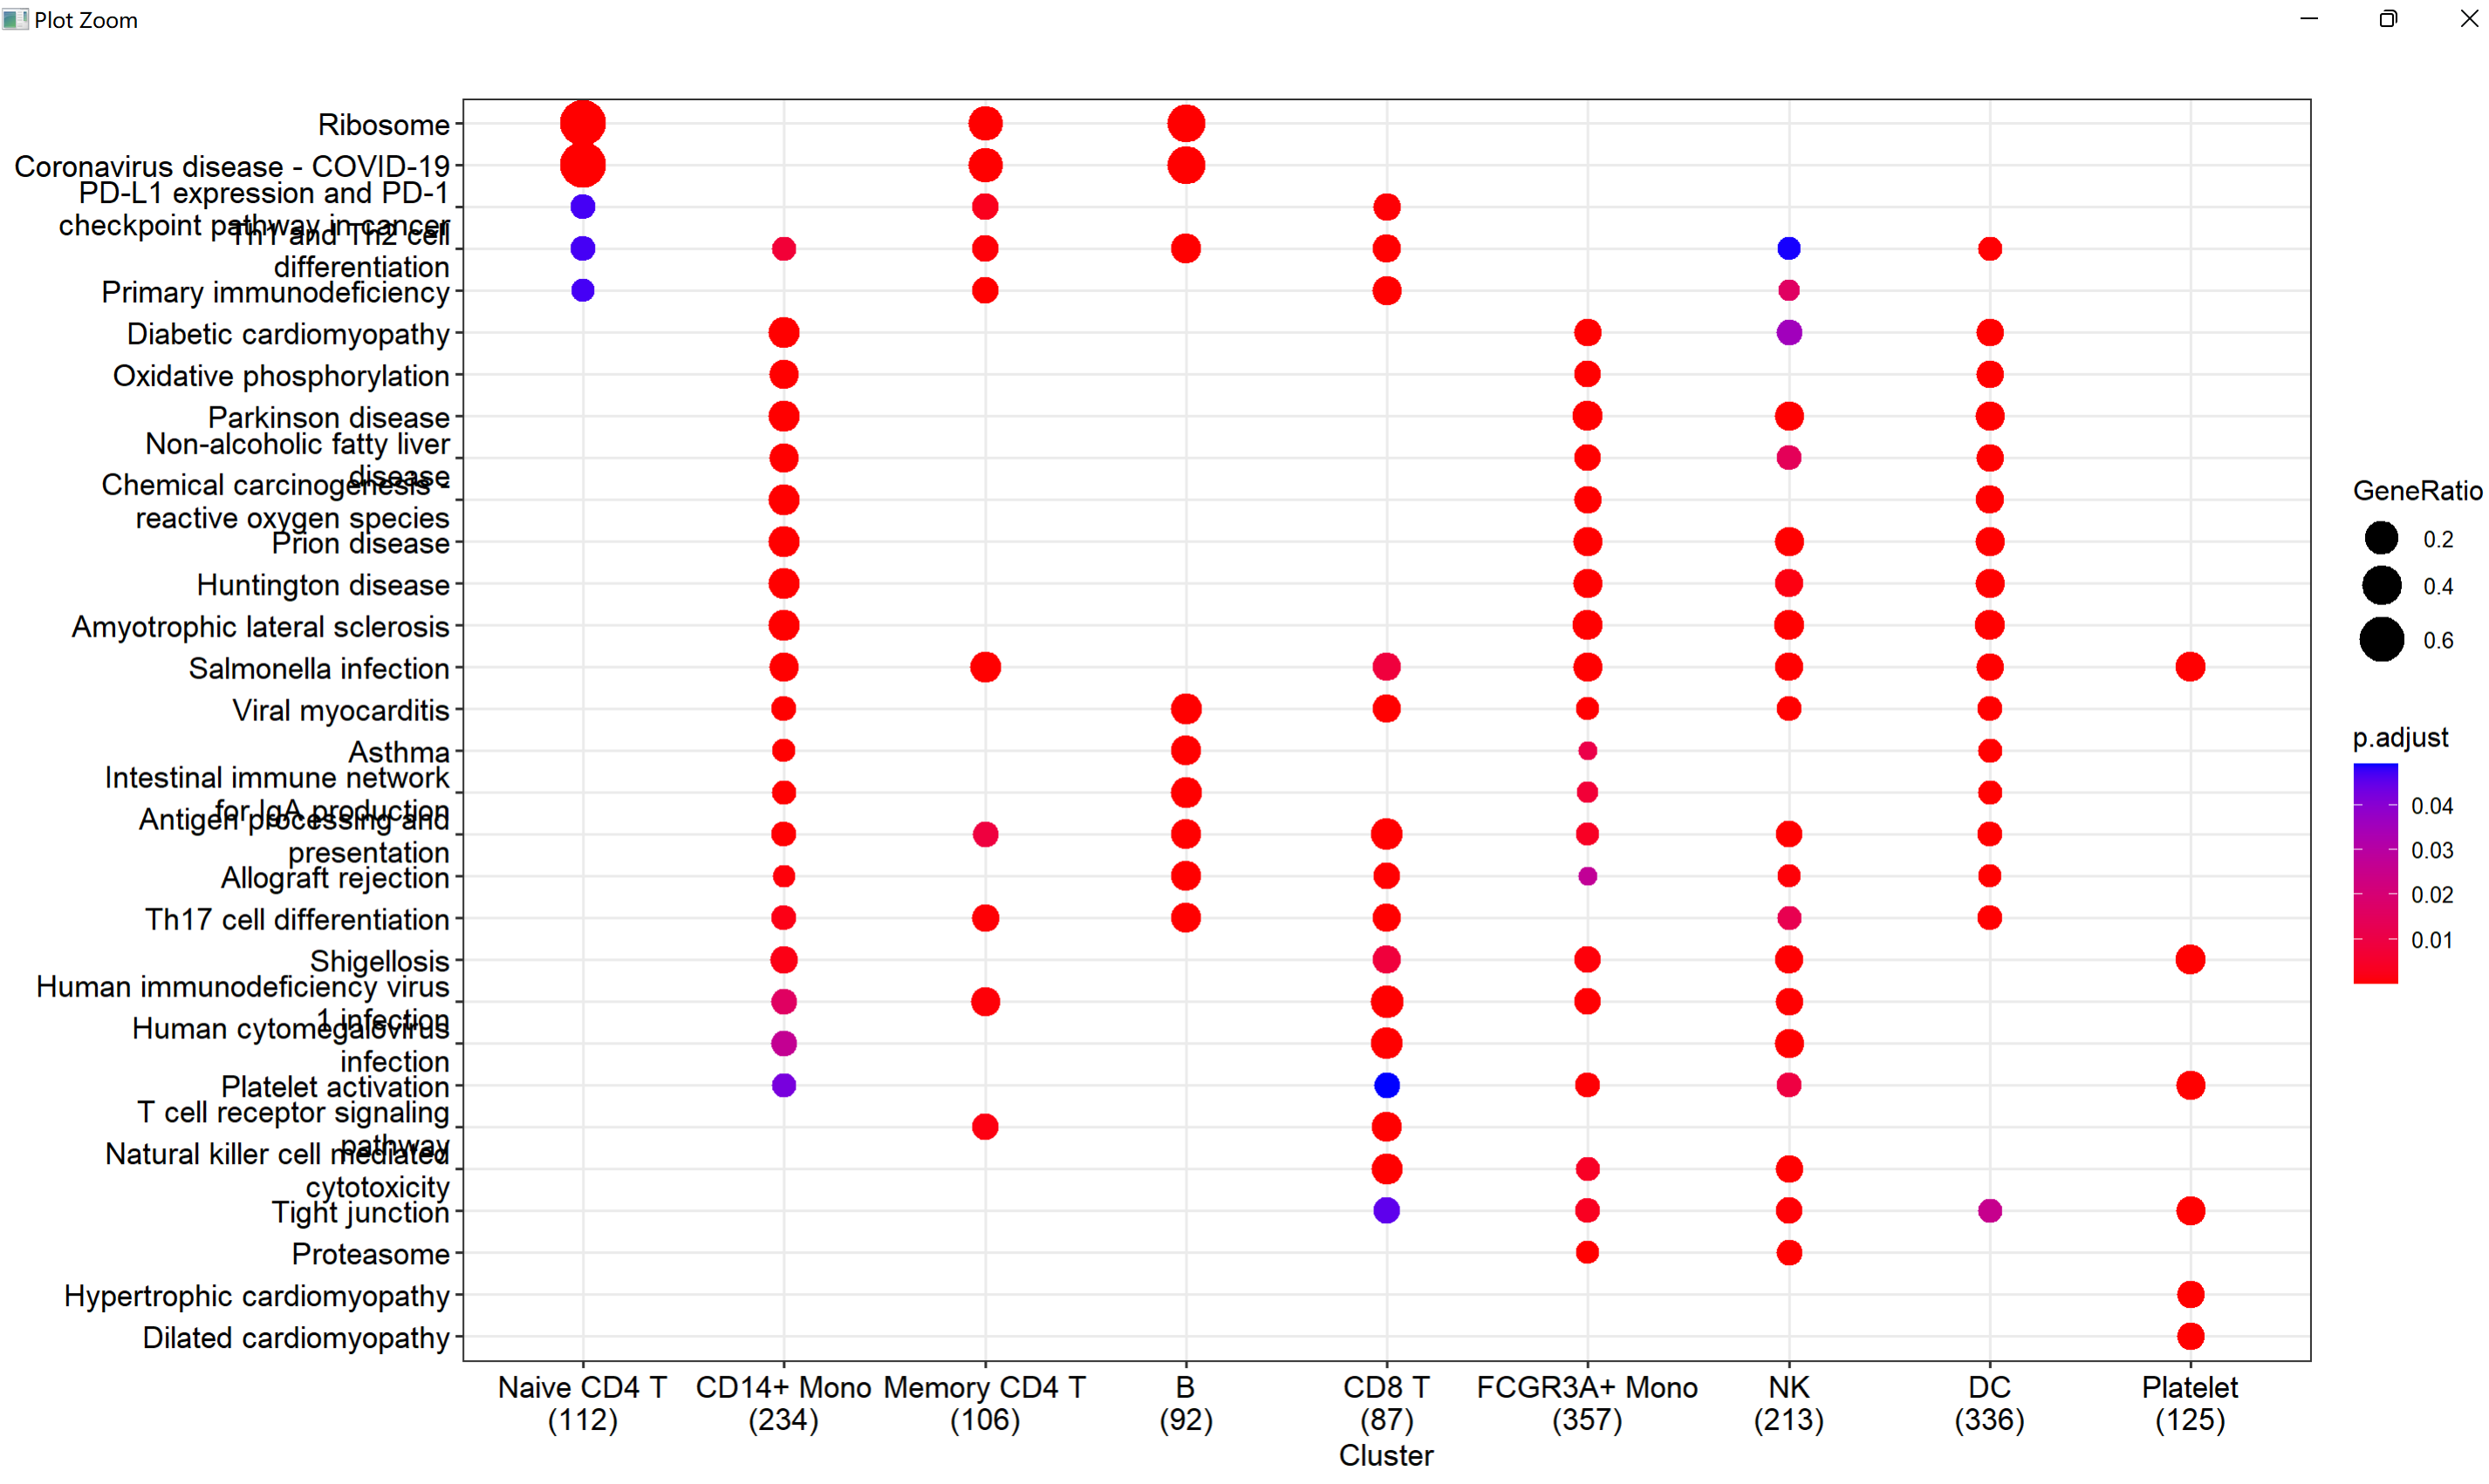Click the 'Oxidative phosphorylation' label
2489x1484 pixels.
coord(281,376)
